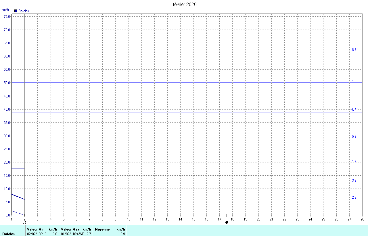The height and width of the screenshot is (236, 368).
Task: Select the maximum gust value 17.7
Action: click(88, 234)
